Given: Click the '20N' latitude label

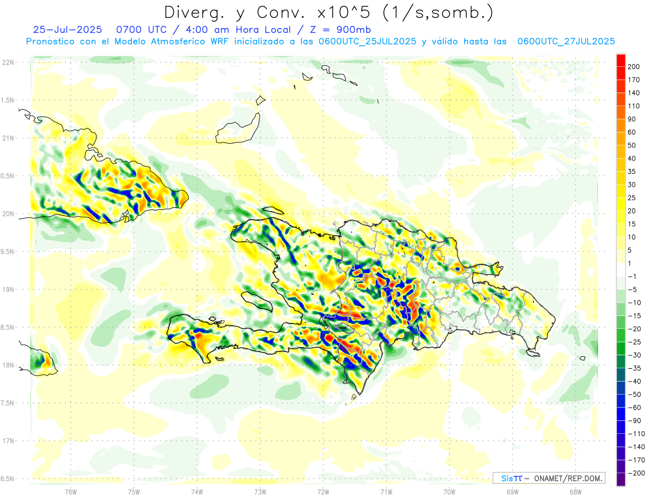Looking at the screenshot, I should (8, 214).
